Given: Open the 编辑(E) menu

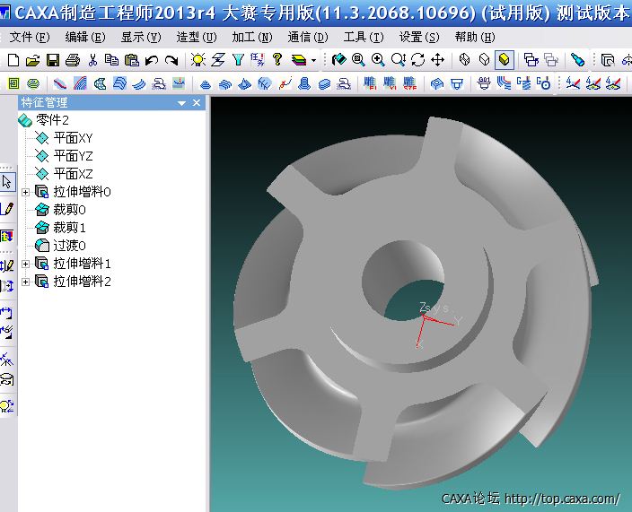Looking at the screenshot, I should coord(85,38).
